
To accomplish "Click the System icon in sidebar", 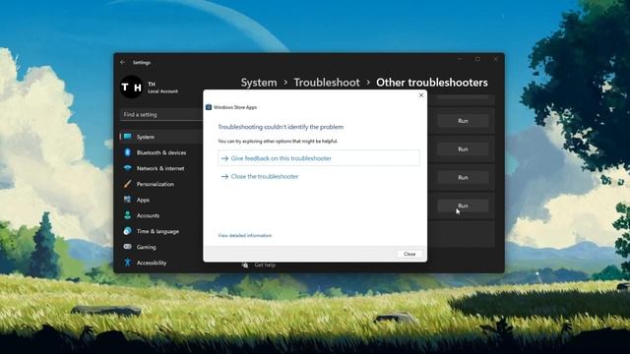I will coord(128,137).
